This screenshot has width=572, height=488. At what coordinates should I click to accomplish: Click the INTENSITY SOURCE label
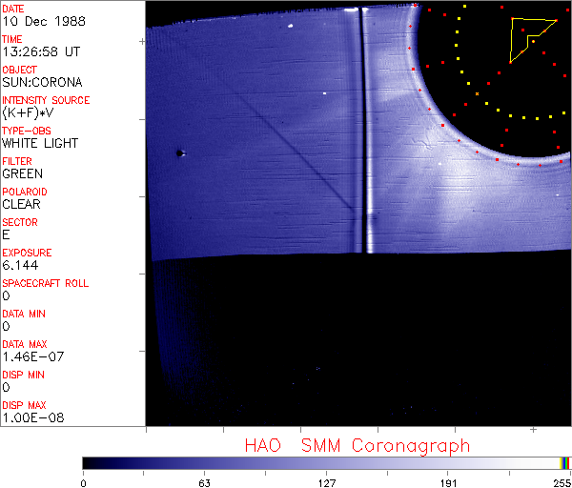pyautogui.click(x=46, y=100)
